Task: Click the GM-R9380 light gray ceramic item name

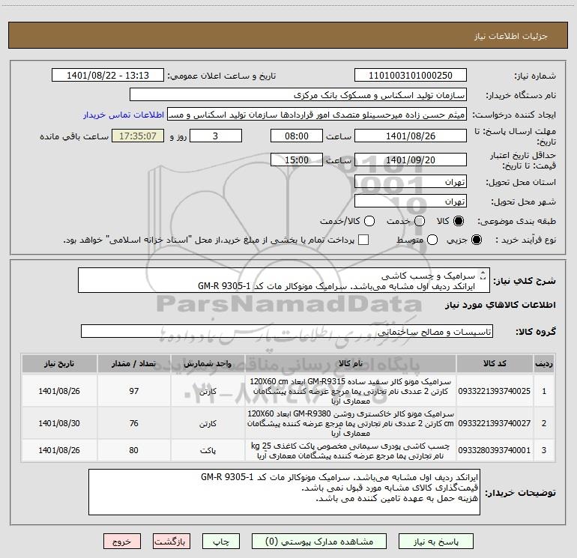Action: (351, 423)
